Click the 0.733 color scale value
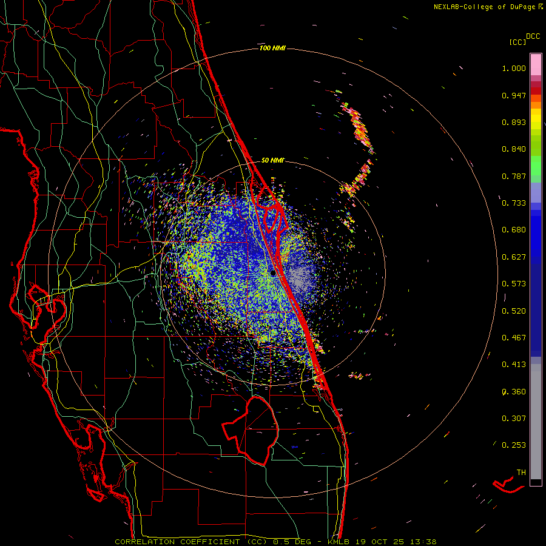This screenshot has width=546, height=546. (x=514, y=203)
